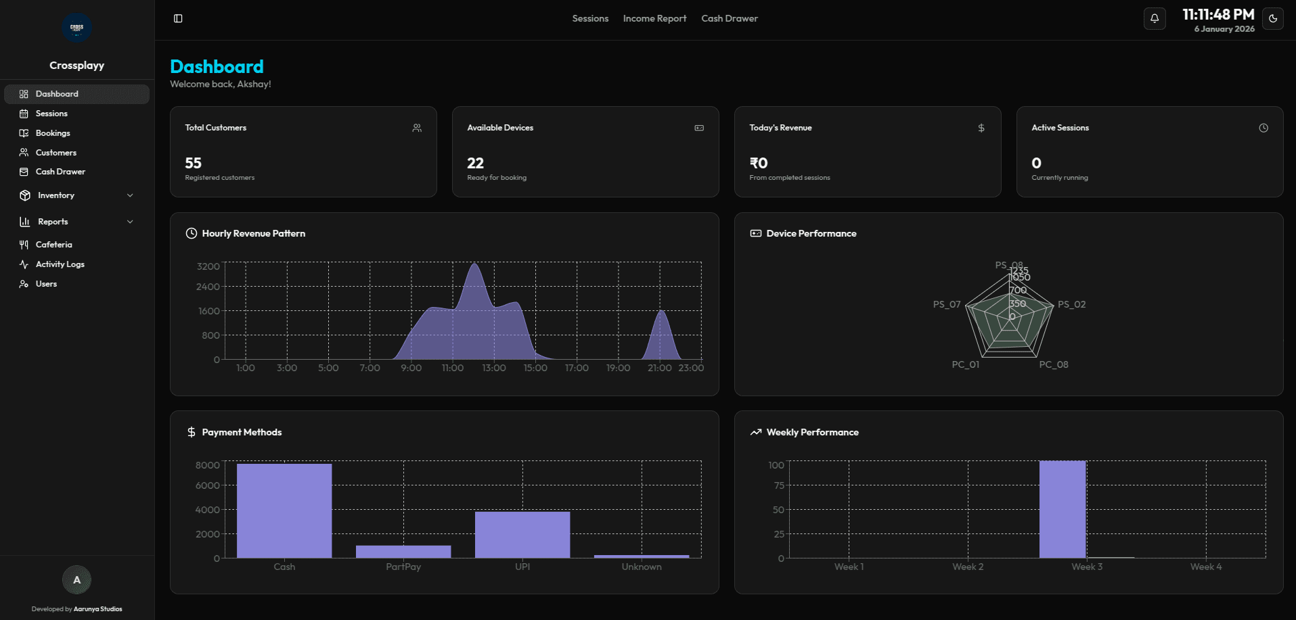Viewport: 1296px width, 620px height.
Task: Click the Aarunya Studios link
Action: point(97,609)
